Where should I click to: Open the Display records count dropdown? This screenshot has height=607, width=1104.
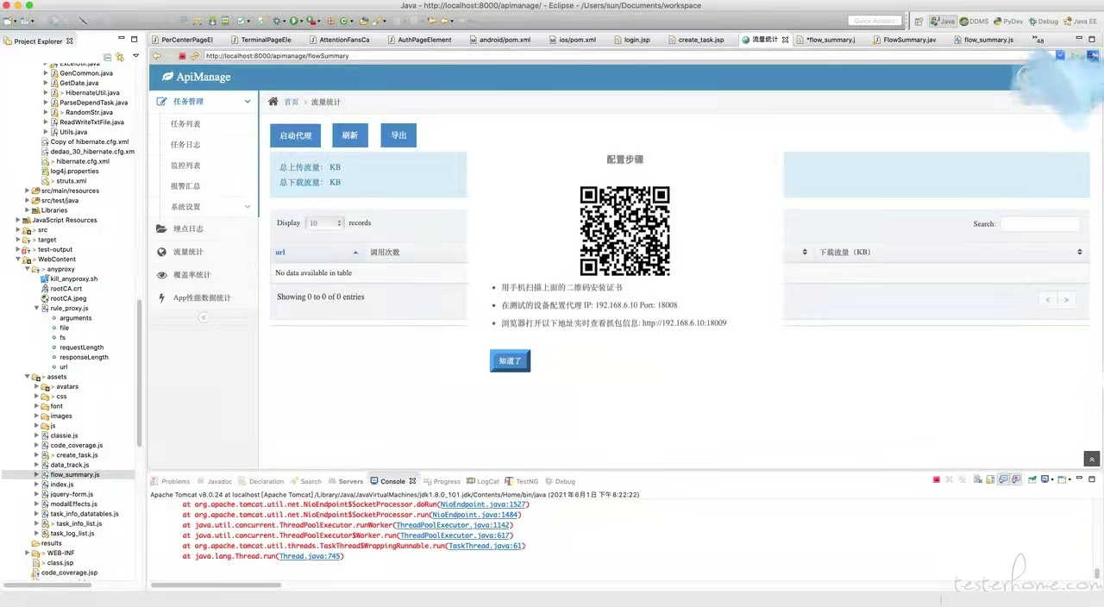[325, 223]
